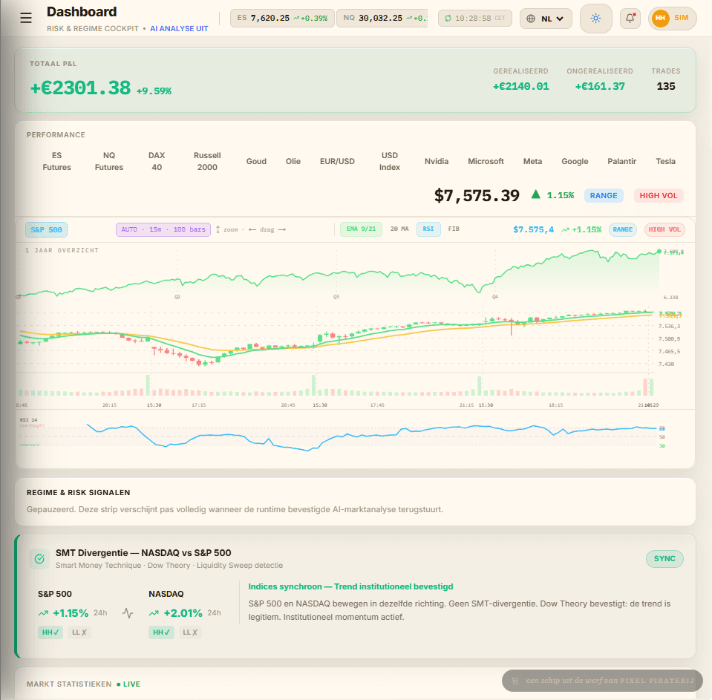The height and width of the screenshot is (700, 712).
Task: Click the volume bars histogram
Action: (336, 385)
